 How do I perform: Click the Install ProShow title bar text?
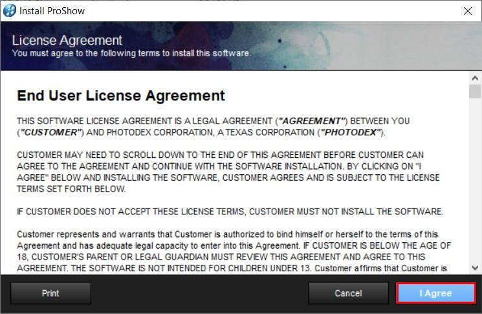point(52,11)
